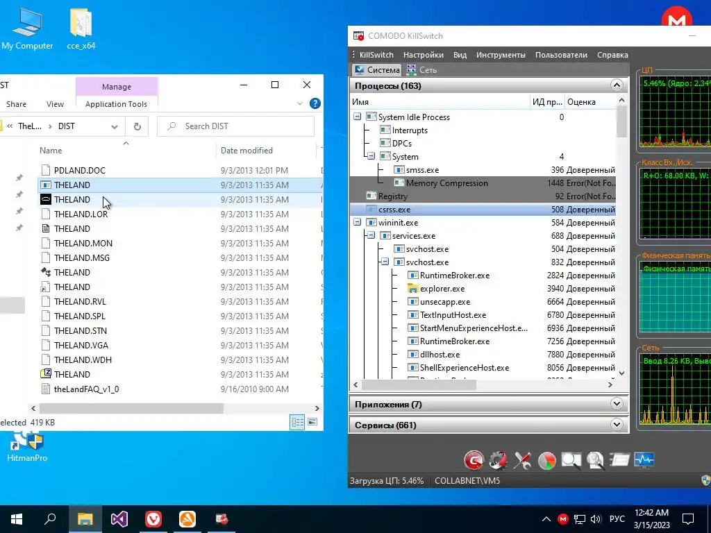The height and width of the screenshot is (533, 711).
Task: Click the pie chart icon in KillSwitch toolbar
Action: (x=547, y=461)
